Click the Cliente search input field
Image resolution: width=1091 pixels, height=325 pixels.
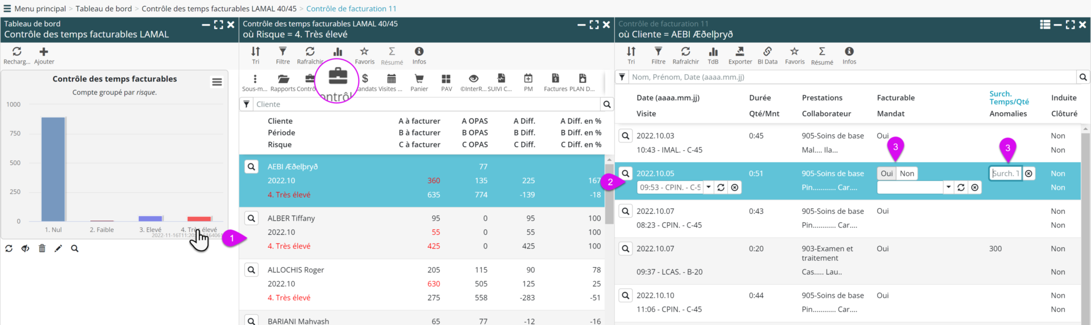click(x=426, y=104)
